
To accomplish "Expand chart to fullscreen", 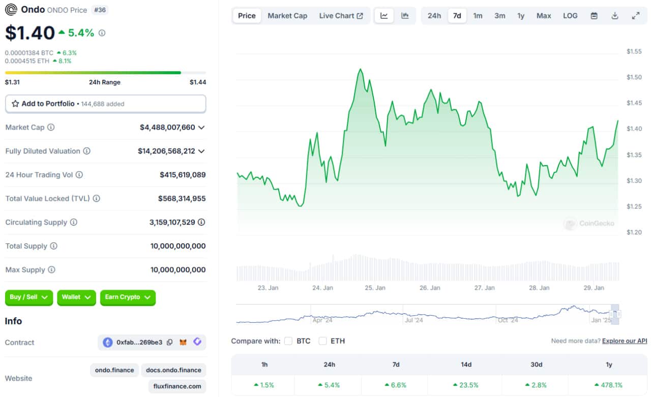I will click(x=636, y=16).
